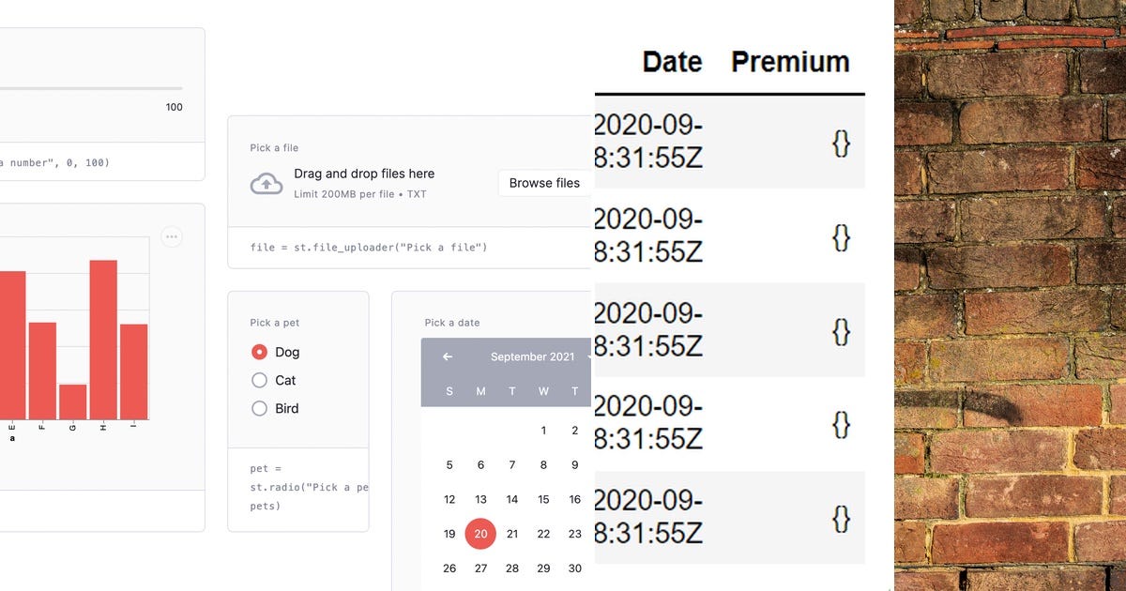Select September 12 in the calendar
The image size is (1126, 591).
449,500
